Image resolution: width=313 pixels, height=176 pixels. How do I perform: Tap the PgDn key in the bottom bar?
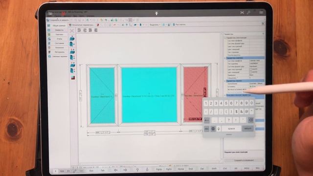[169, 169]
